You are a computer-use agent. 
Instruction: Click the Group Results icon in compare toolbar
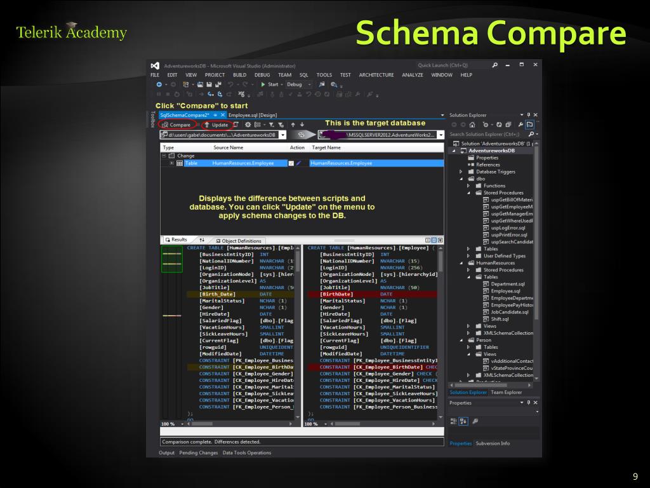coord(258,125)
